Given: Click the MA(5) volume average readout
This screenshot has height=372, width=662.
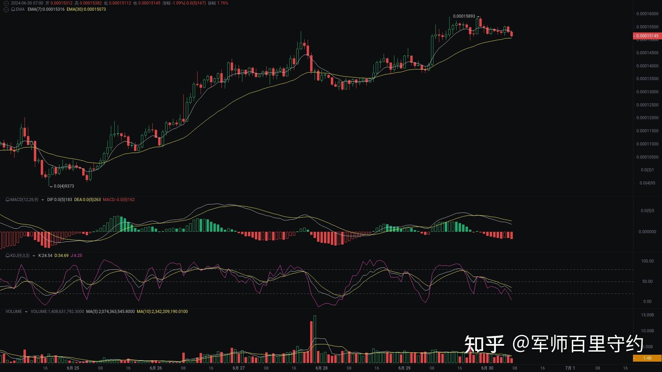Looking at the screenshot, I should point(111,312).
